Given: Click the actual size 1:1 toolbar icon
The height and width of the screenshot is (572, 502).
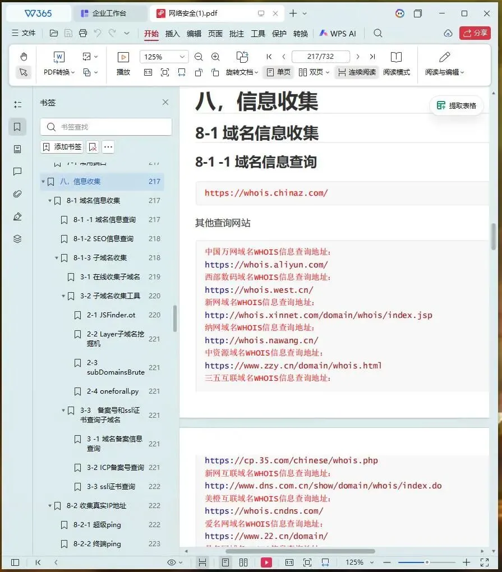Looking at the screenshot, I should (148, 72).
